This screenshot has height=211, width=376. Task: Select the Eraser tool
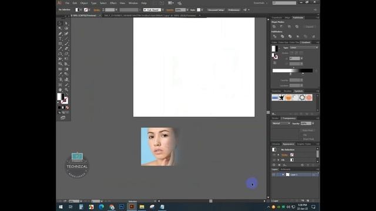(66, 49)
